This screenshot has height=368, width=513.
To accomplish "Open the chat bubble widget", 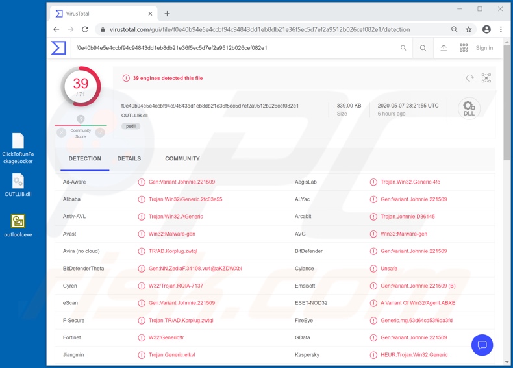I will [x=482, y=345].
